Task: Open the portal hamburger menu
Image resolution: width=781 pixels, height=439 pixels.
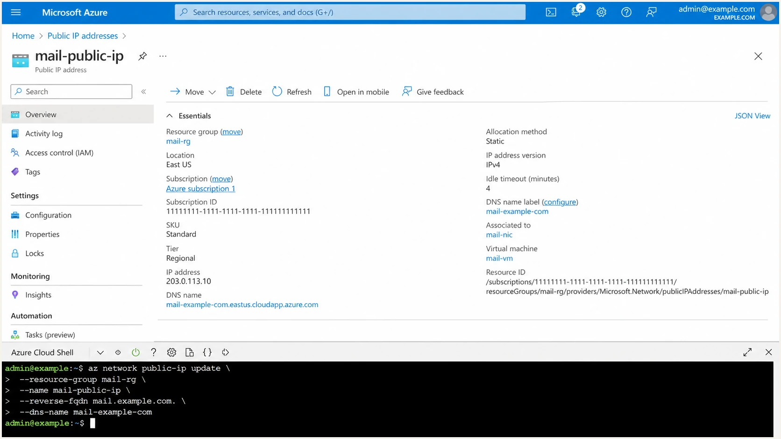Action: tap(16, 12)
